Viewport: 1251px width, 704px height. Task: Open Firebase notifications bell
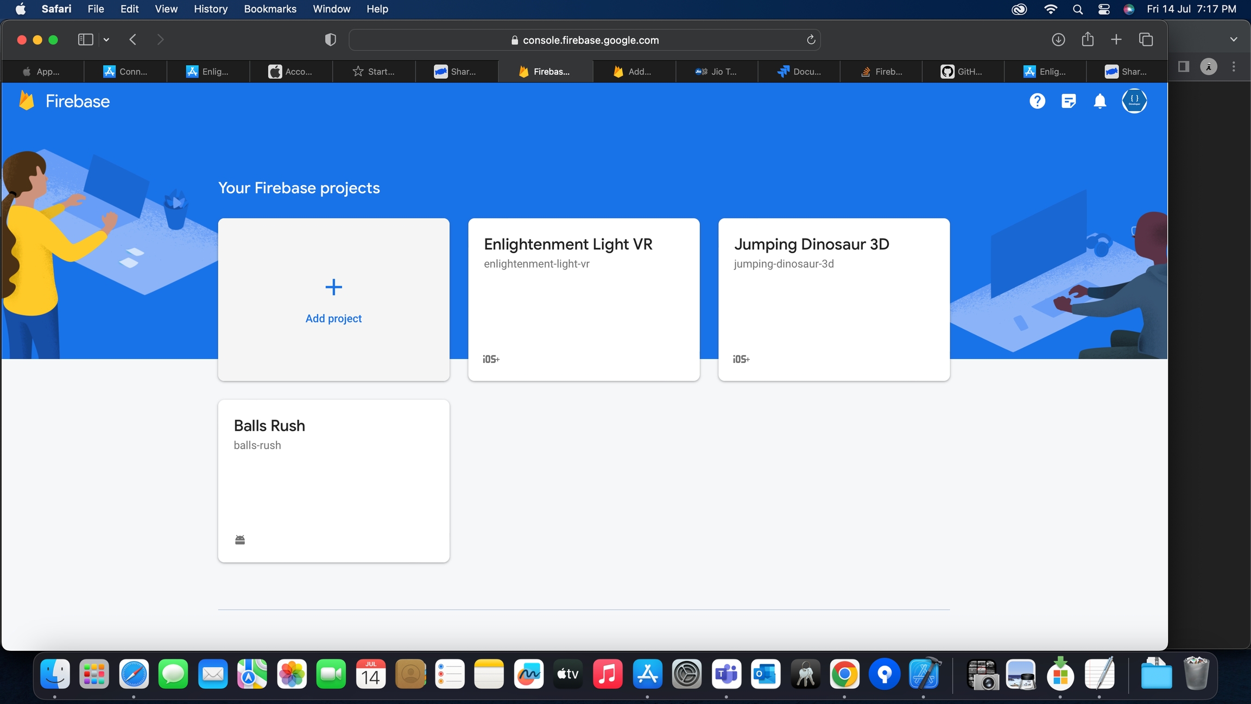click(x=1100, y=101)
